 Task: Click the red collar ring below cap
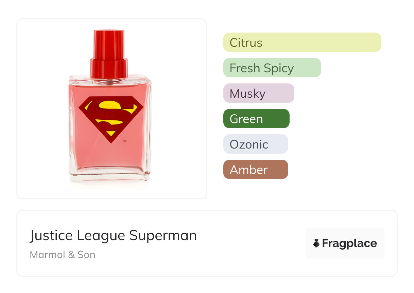(x=109, y=68)
